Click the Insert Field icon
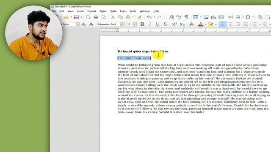The image size is (271, 152). coord(238,17)
